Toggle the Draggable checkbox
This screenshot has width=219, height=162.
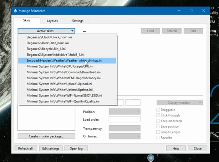158,110
